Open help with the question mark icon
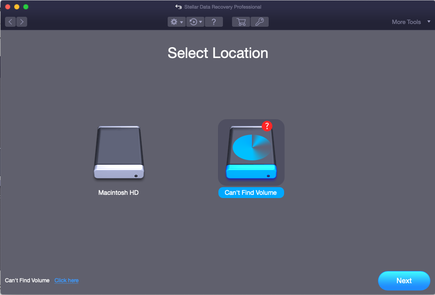Viewport: 435px width, 295px height. click(x=214, y=22)
